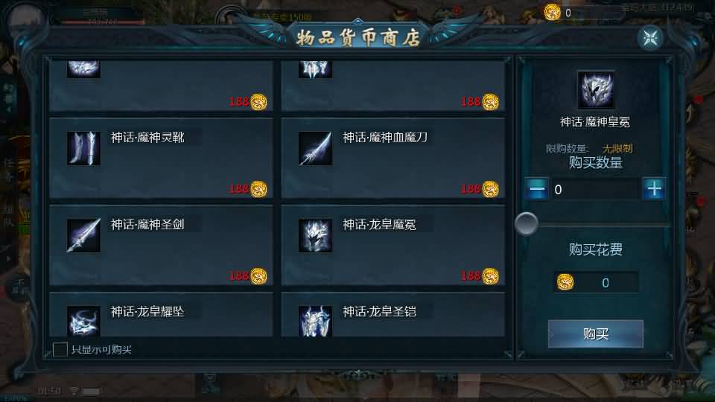Select the 神话·魔神灵靴 boots icon

tap(83, 148)
